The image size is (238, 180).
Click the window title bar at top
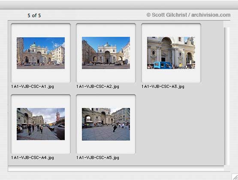119,5
